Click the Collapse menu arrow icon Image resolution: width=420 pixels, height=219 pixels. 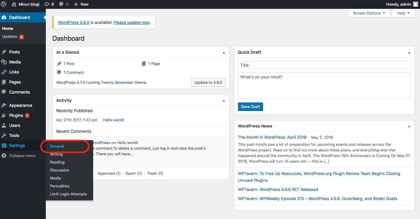[x=4, y=156]
